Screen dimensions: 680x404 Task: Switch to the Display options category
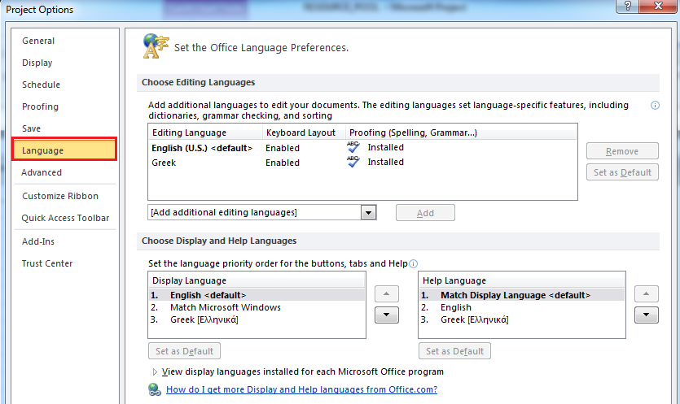point(37,63)
